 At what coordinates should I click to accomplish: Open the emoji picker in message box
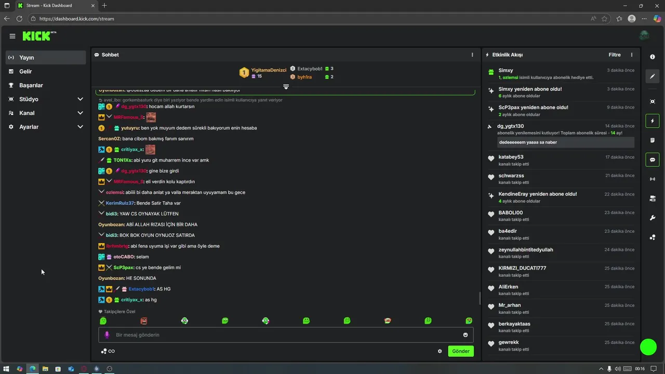[465, 335]
